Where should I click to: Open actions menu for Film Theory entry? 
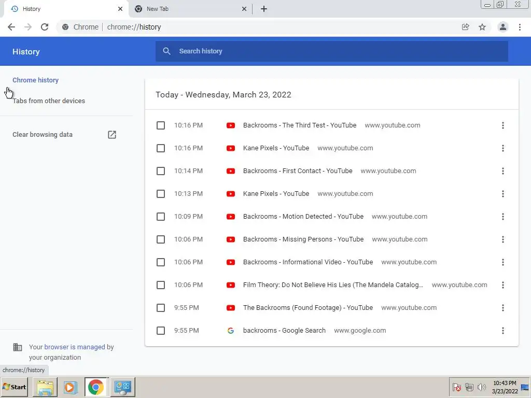tap(503, 285)
